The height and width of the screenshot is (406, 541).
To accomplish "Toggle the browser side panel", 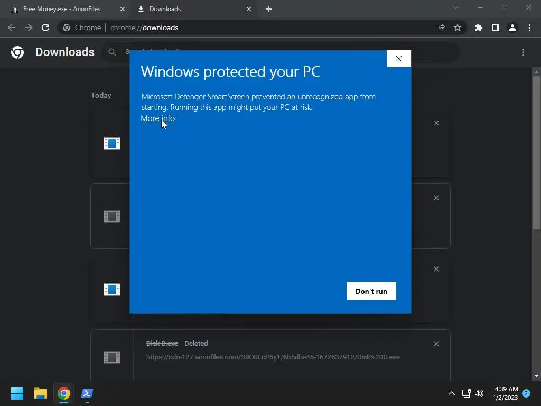I will point(496,27).
